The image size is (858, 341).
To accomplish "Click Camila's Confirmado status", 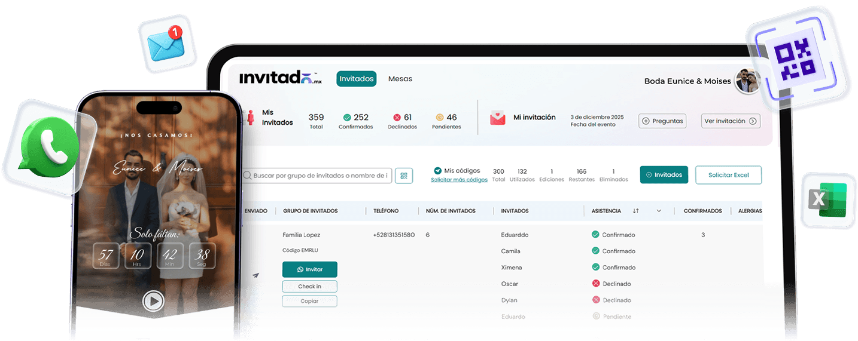I will (x=613, y=251).
